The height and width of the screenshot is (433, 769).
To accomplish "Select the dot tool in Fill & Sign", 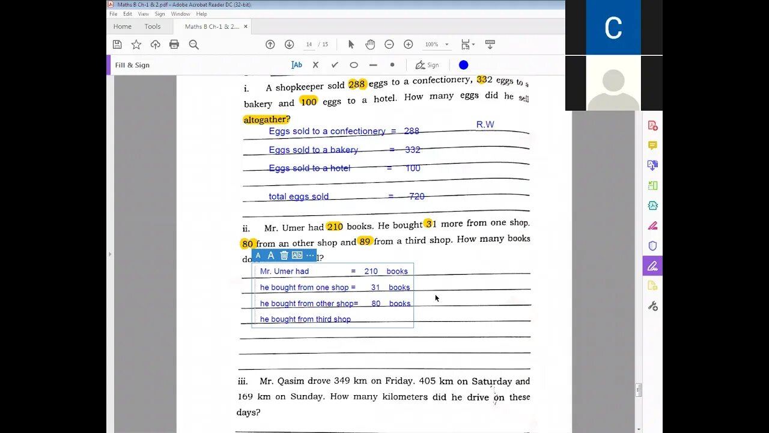I will click(392, 65).
